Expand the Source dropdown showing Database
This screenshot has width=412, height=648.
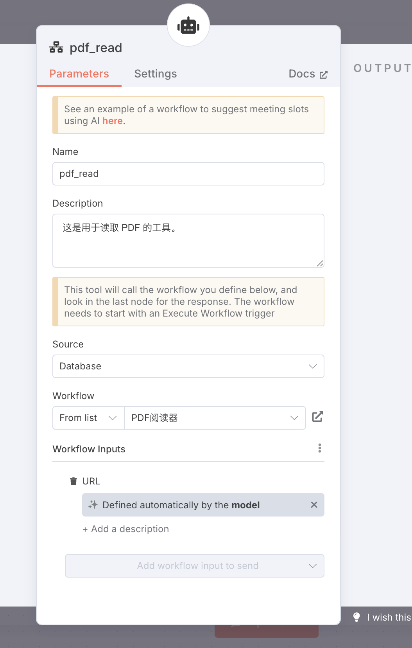(x=188, y=366)
